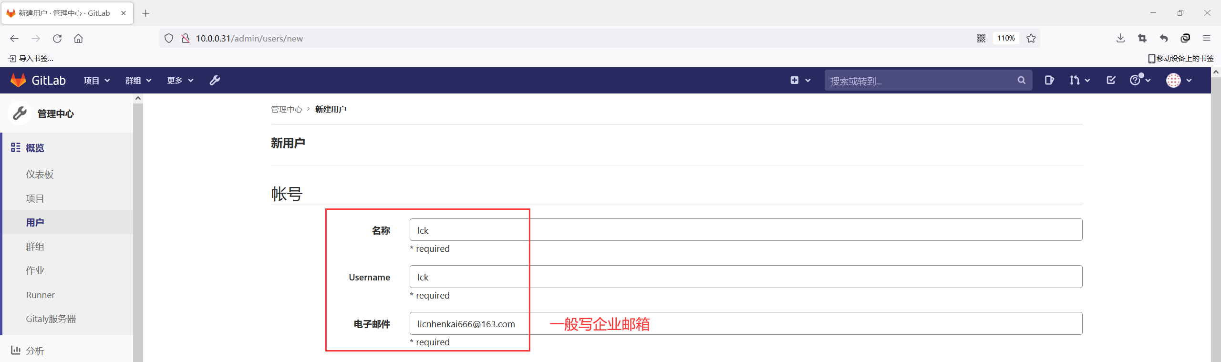Reload the page with refresh icon
The width and height of the screenshot is (1221, 362).
57,39
